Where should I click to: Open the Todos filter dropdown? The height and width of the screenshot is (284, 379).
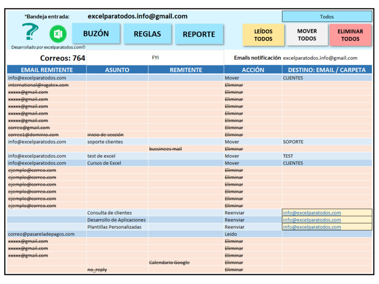point(327,17)
